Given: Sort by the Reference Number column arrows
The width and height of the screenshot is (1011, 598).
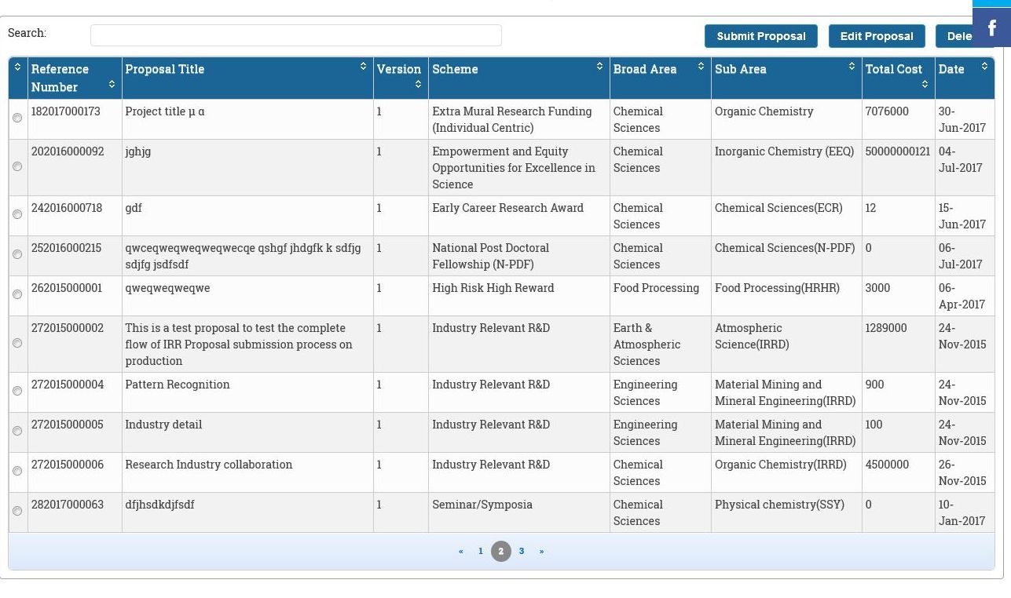Looking at the screenshot, I should 112,84.
